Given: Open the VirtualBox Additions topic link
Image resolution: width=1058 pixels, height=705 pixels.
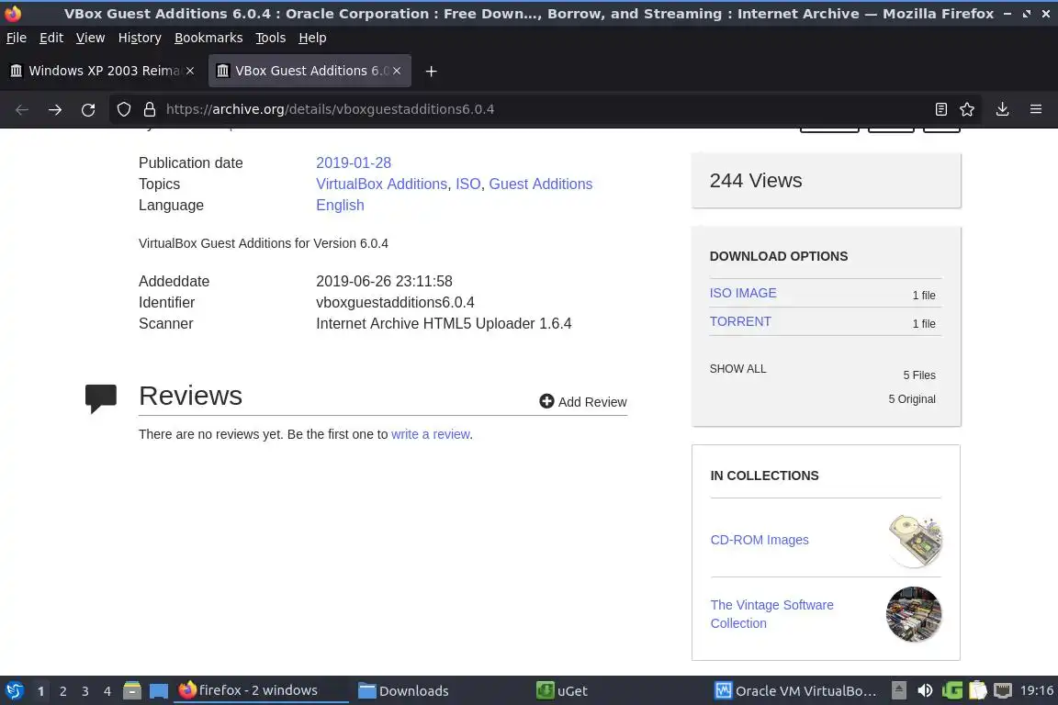Looking at the screenshot, I should (x=381, y=185).
